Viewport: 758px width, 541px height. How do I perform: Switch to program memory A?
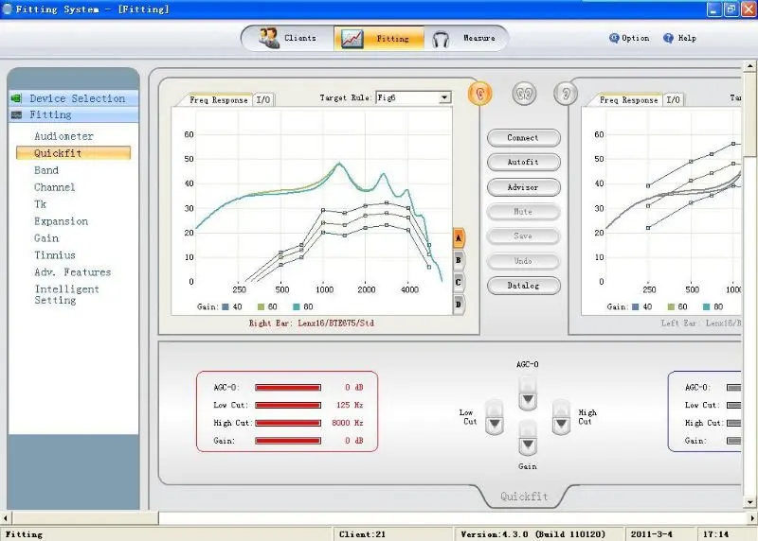click(x=459, y=238)
